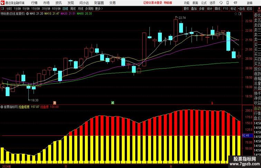Open the 资讯 menu
This screenshot has width=261, height=168.
coord(58,3)
